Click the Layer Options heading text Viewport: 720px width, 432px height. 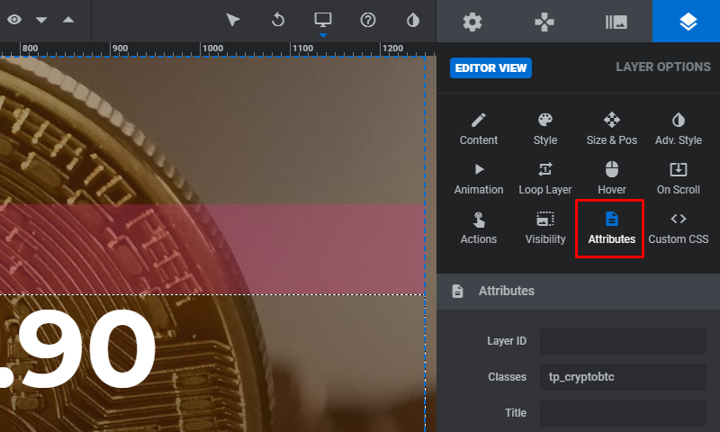pos(663,67)
